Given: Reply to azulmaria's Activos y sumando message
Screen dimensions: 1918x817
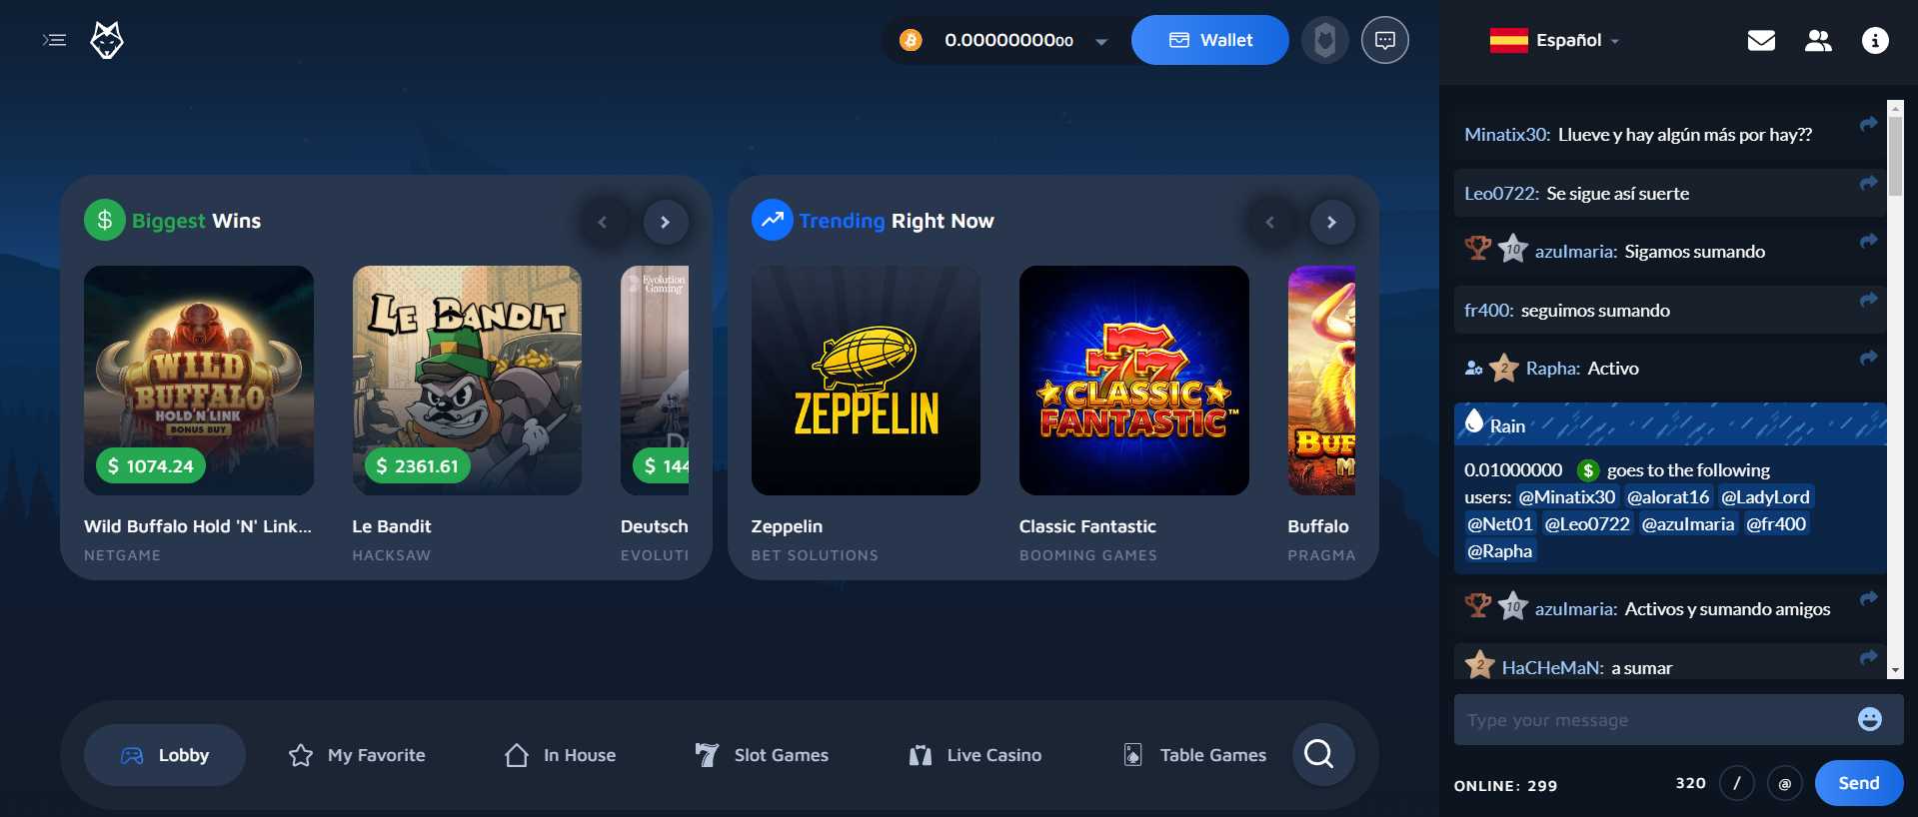Looking at the screenshot, I should [x=1868, y=598].
